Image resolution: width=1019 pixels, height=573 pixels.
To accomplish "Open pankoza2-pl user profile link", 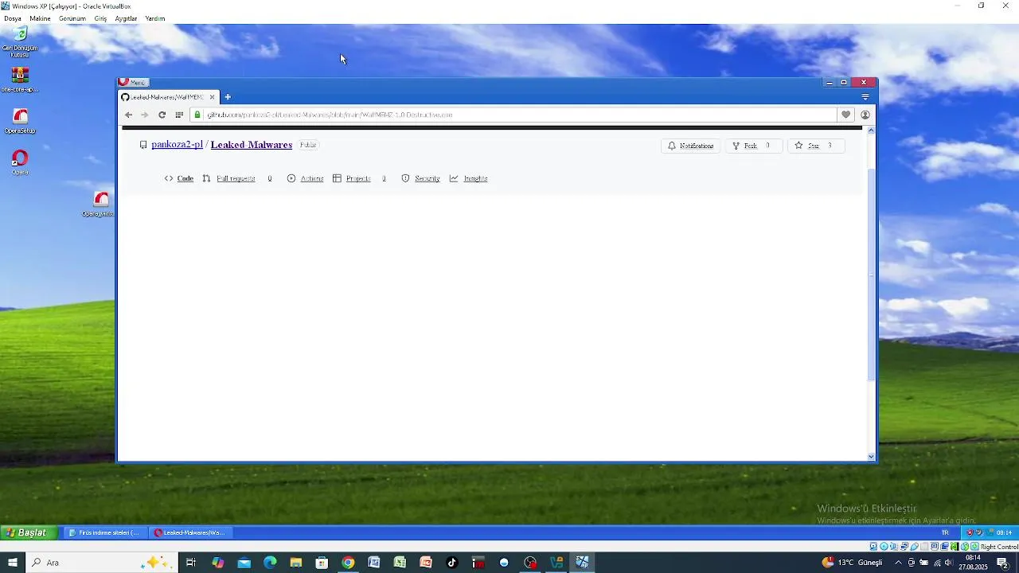I will coord(177,145).
